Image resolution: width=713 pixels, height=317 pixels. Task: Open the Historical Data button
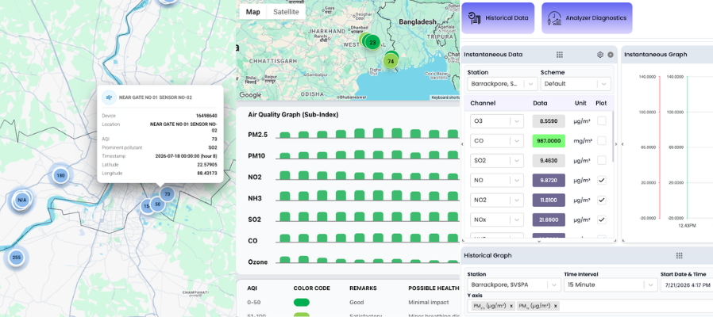coord(498,18)
